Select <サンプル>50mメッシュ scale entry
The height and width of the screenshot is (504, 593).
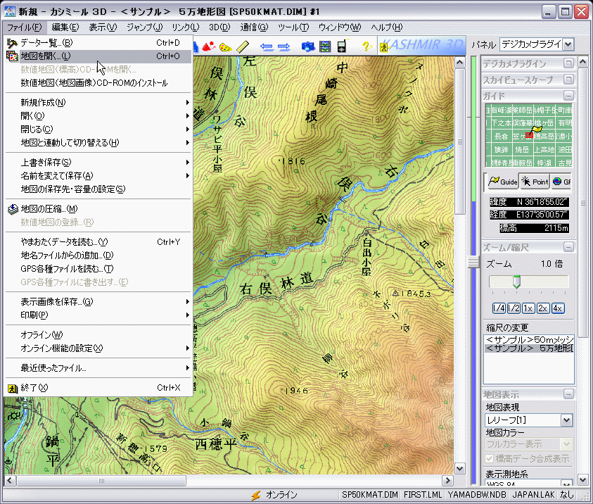(x=529, y=340)
